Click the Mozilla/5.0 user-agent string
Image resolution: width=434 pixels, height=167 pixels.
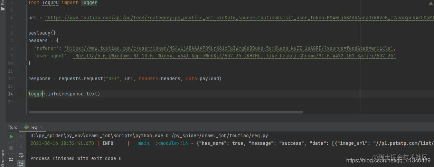coord(234,56)
